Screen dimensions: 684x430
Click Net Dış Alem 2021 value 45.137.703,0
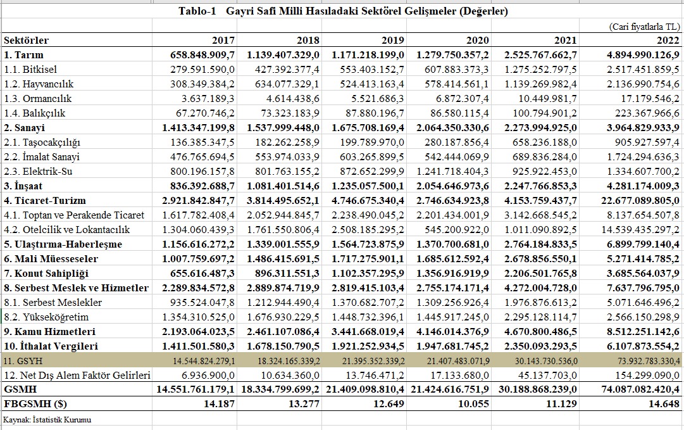pyautogui.click(x=547, y=376)
